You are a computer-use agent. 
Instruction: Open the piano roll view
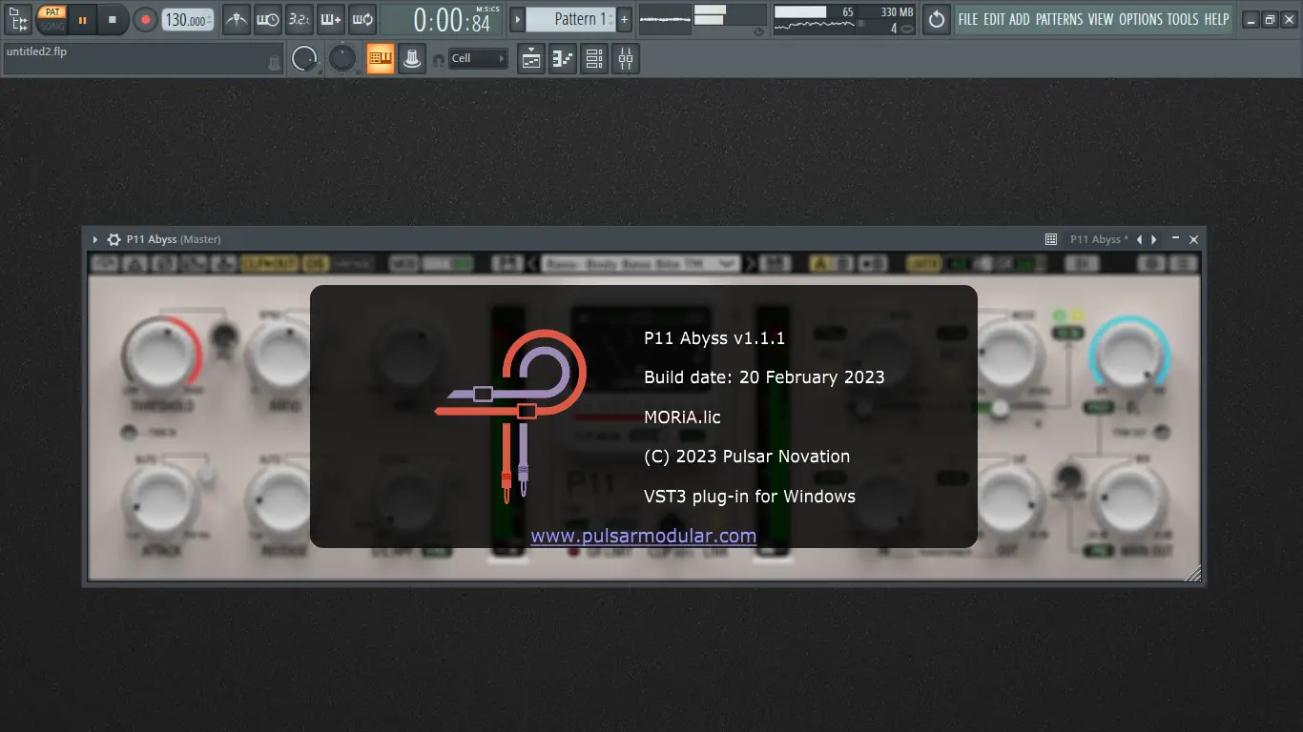563,59
